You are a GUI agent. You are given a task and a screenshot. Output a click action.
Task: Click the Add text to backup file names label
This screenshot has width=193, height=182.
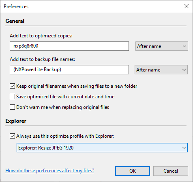[x=42, y=59]
